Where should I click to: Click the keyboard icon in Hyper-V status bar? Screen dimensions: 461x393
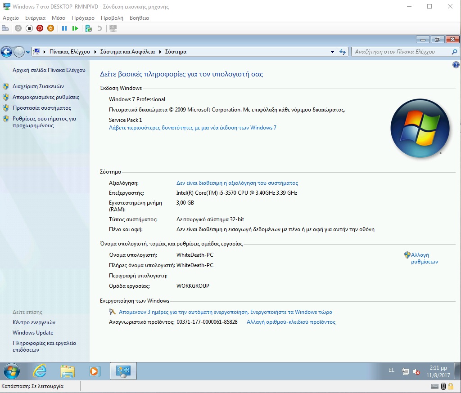pos(435,386)
